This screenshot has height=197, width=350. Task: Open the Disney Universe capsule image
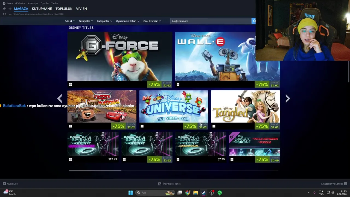tap(174, 106)
